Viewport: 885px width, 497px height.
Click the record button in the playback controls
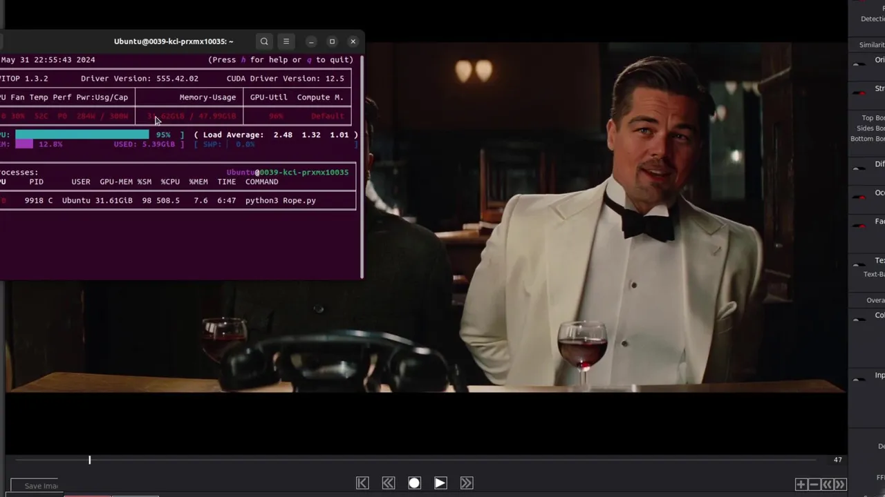pyautogui.click(x=414, y=483)
